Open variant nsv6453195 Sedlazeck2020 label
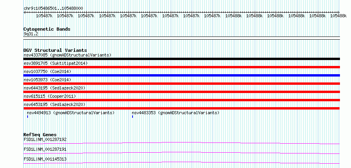The width and height of the screenshot is (351, 168). (54, 104)
